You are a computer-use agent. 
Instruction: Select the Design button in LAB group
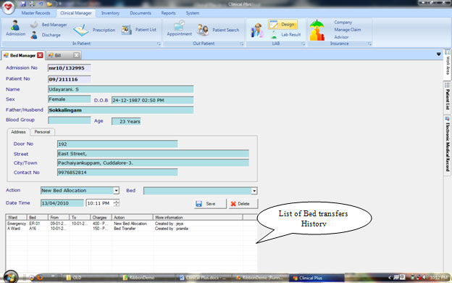click(282, 25)
